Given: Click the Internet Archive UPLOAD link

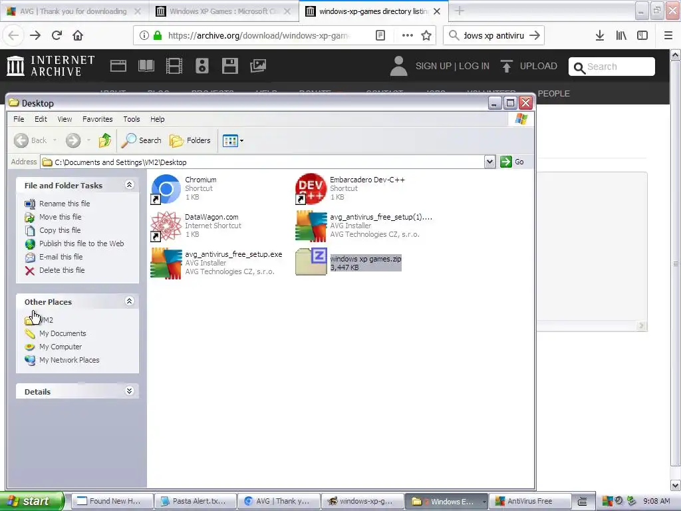Looking at the screenshot, I should click(529, 66).
